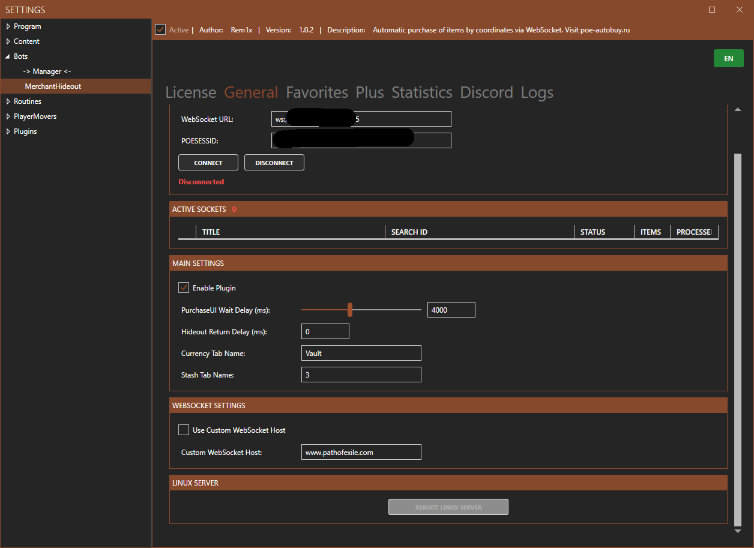Open the Statistics tab
The image size is (754, 548).
click(x=421, y=92)
